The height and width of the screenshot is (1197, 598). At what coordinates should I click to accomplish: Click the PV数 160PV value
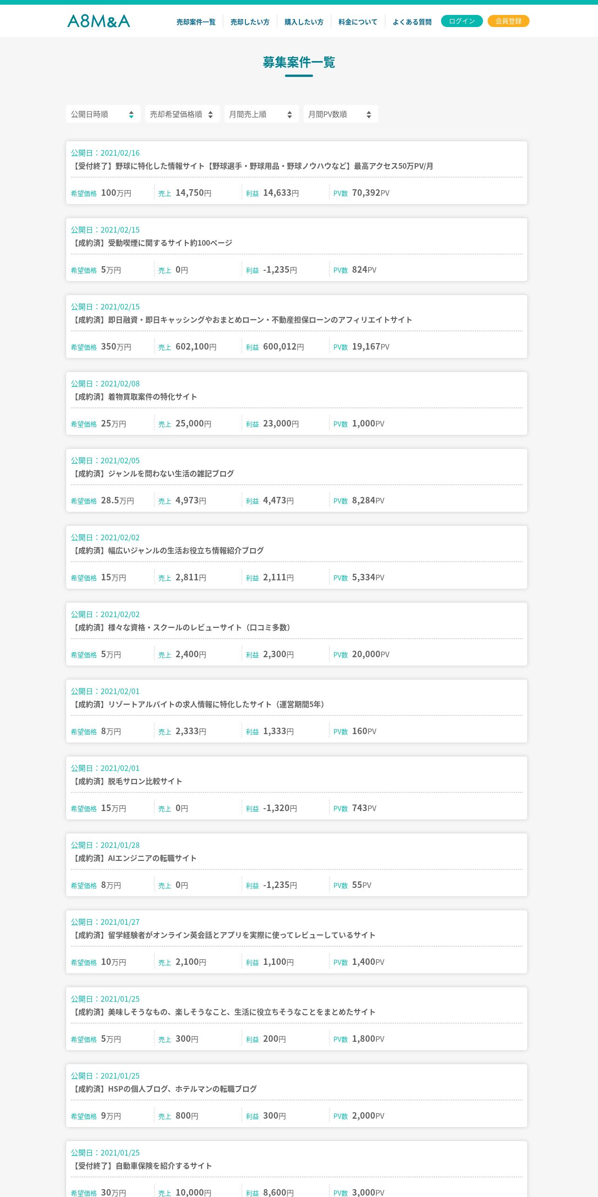pyautogui.click(x=355, y=731)
